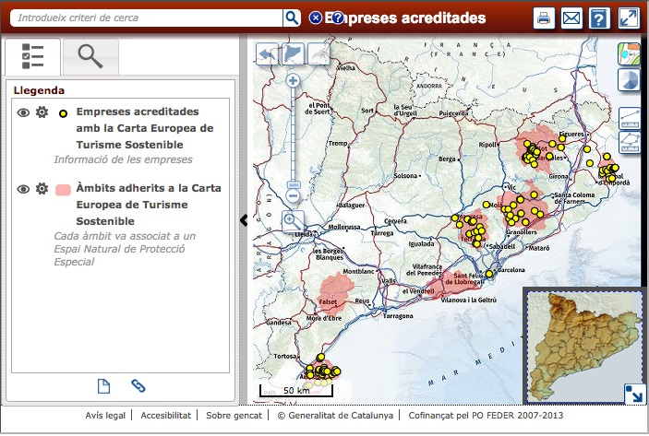Image resolution: width=649 pixels, height=436 pixels.
Task: Open the measure distance tool
Action: coord(630,118)
